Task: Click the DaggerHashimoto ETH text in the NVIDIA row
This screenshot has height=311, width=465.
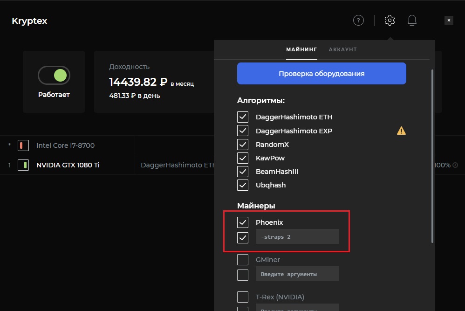Action: (178, 165)
